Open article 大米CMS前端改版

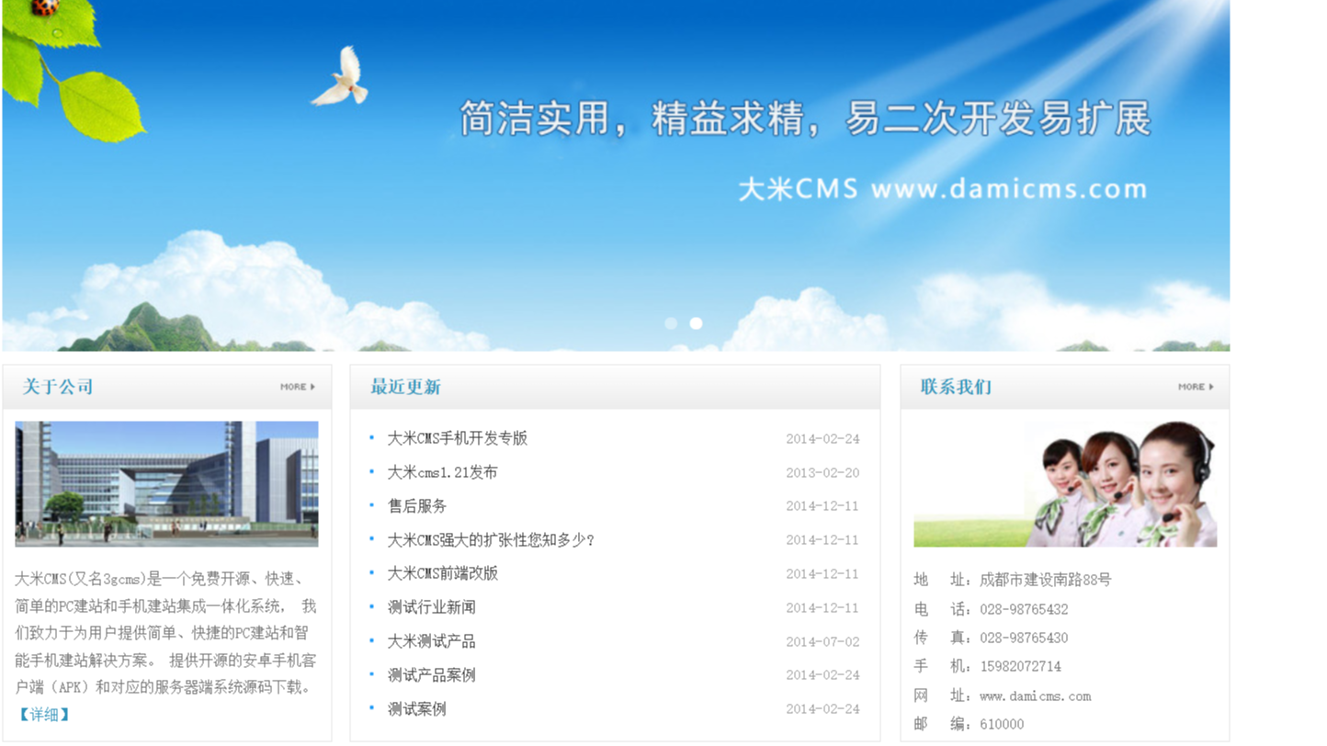(443, 573)
